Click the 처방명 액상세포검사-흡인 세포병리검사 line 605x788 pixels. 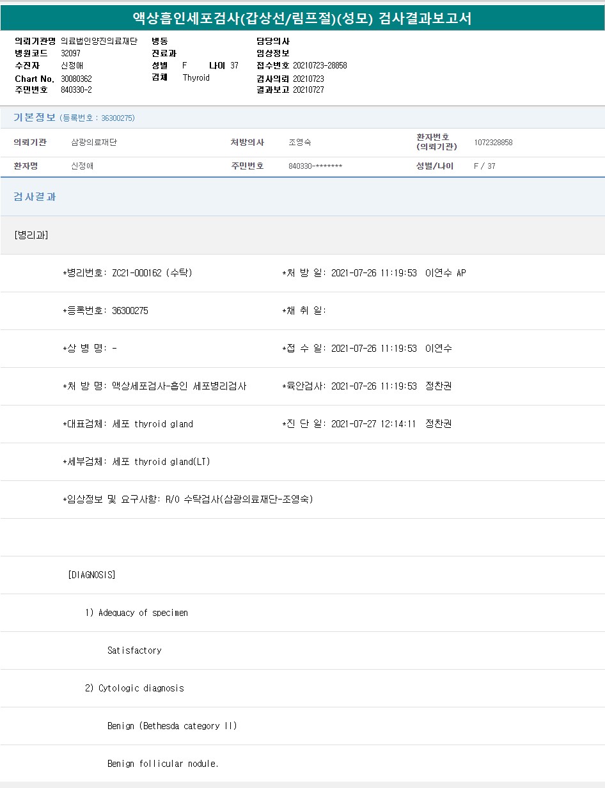(154, 386)
